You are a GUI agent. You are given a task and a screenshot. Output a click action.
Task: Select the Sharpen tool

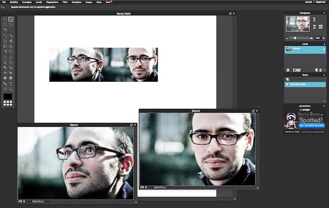point(11,57)
